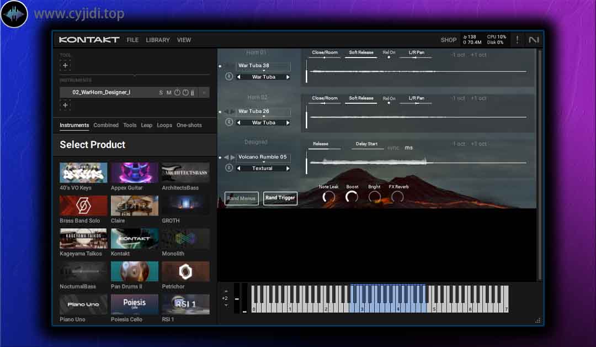Go to next category for Horn 02 War Tuba
The image size is (596, 347).
(288, 123)
